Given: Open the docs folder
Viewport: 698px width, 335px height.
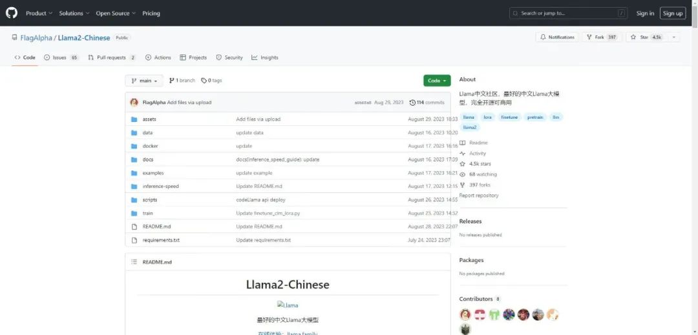Looking at the screenshot, I should [x=148, y=159].
